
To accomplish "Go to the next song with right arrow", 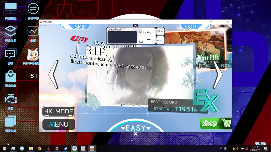I will pos(218,74).
